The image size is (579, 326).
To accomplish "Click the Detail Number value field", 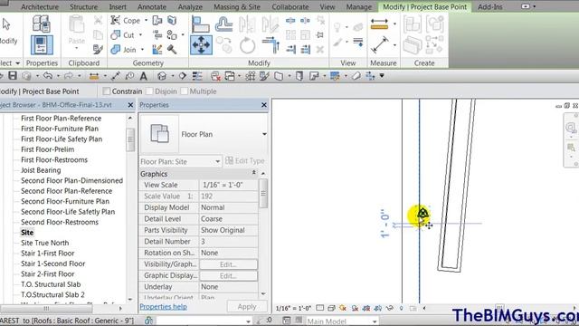I will point(229,242).
